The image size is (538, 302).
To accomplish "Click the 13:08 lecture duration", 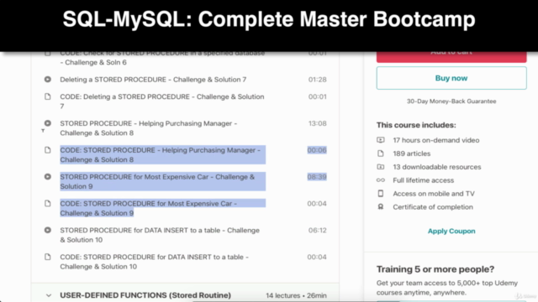I will coord(317,123).
